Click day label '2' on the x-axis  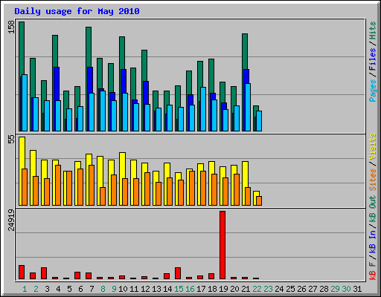pyautogui.click(x=36, y=289)
